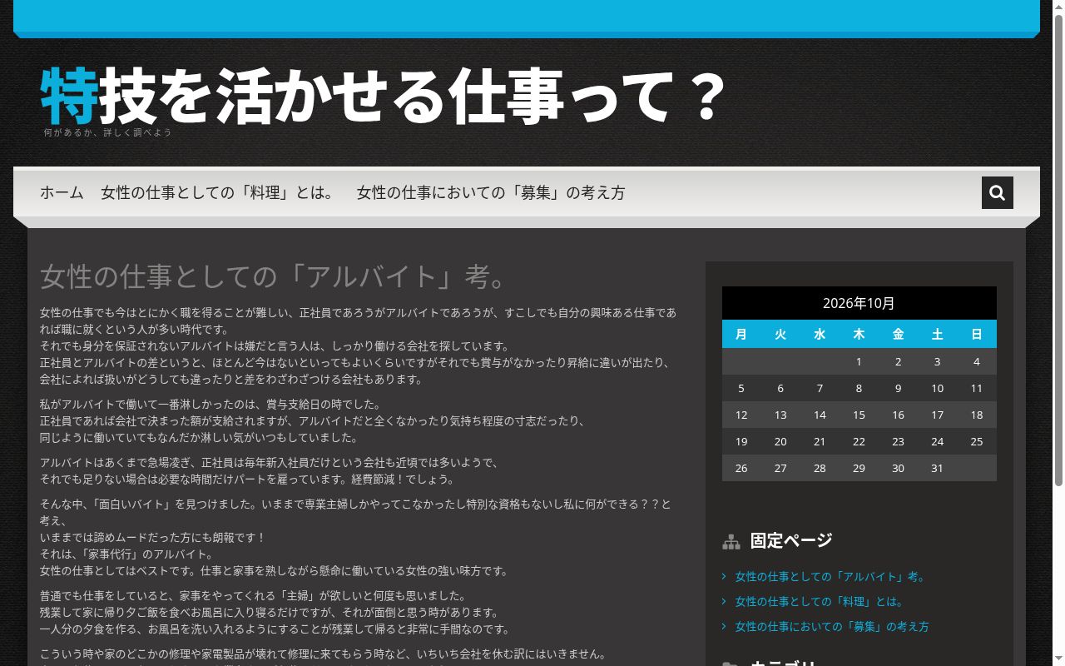This screenshot has width=1065, height=666.
Task: Select calendar date 10
Action: click(x=937, y=388)
